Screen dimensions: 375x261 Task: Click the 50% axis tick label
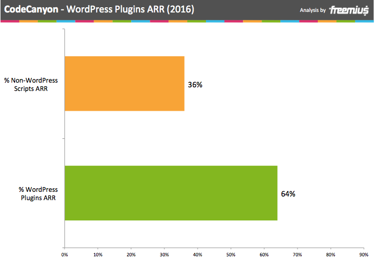point(231,255)
